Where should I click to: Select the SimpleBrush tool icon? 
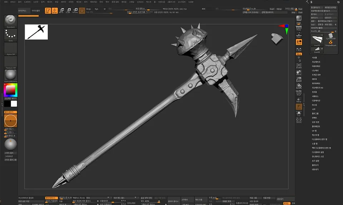(x=331, y=42)
